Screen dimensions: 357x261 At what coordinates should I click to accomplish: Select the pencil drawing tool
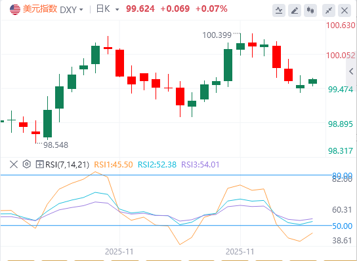(295, 10)
